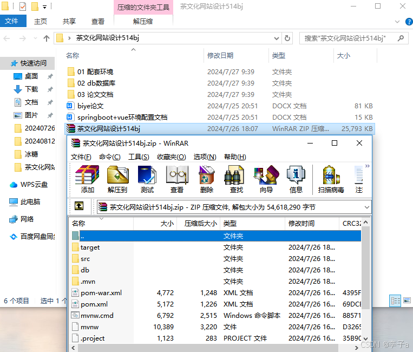Viewport: 413px width, 352px height.
Task: Open 此电脑 in navigation pane
Action: tap(30, 202)
